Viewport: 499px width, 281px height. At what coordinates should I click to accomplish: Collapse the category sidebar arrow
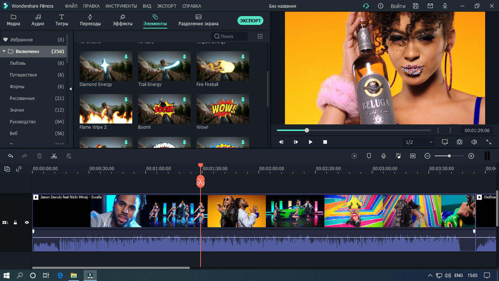[x=71, y=89]
